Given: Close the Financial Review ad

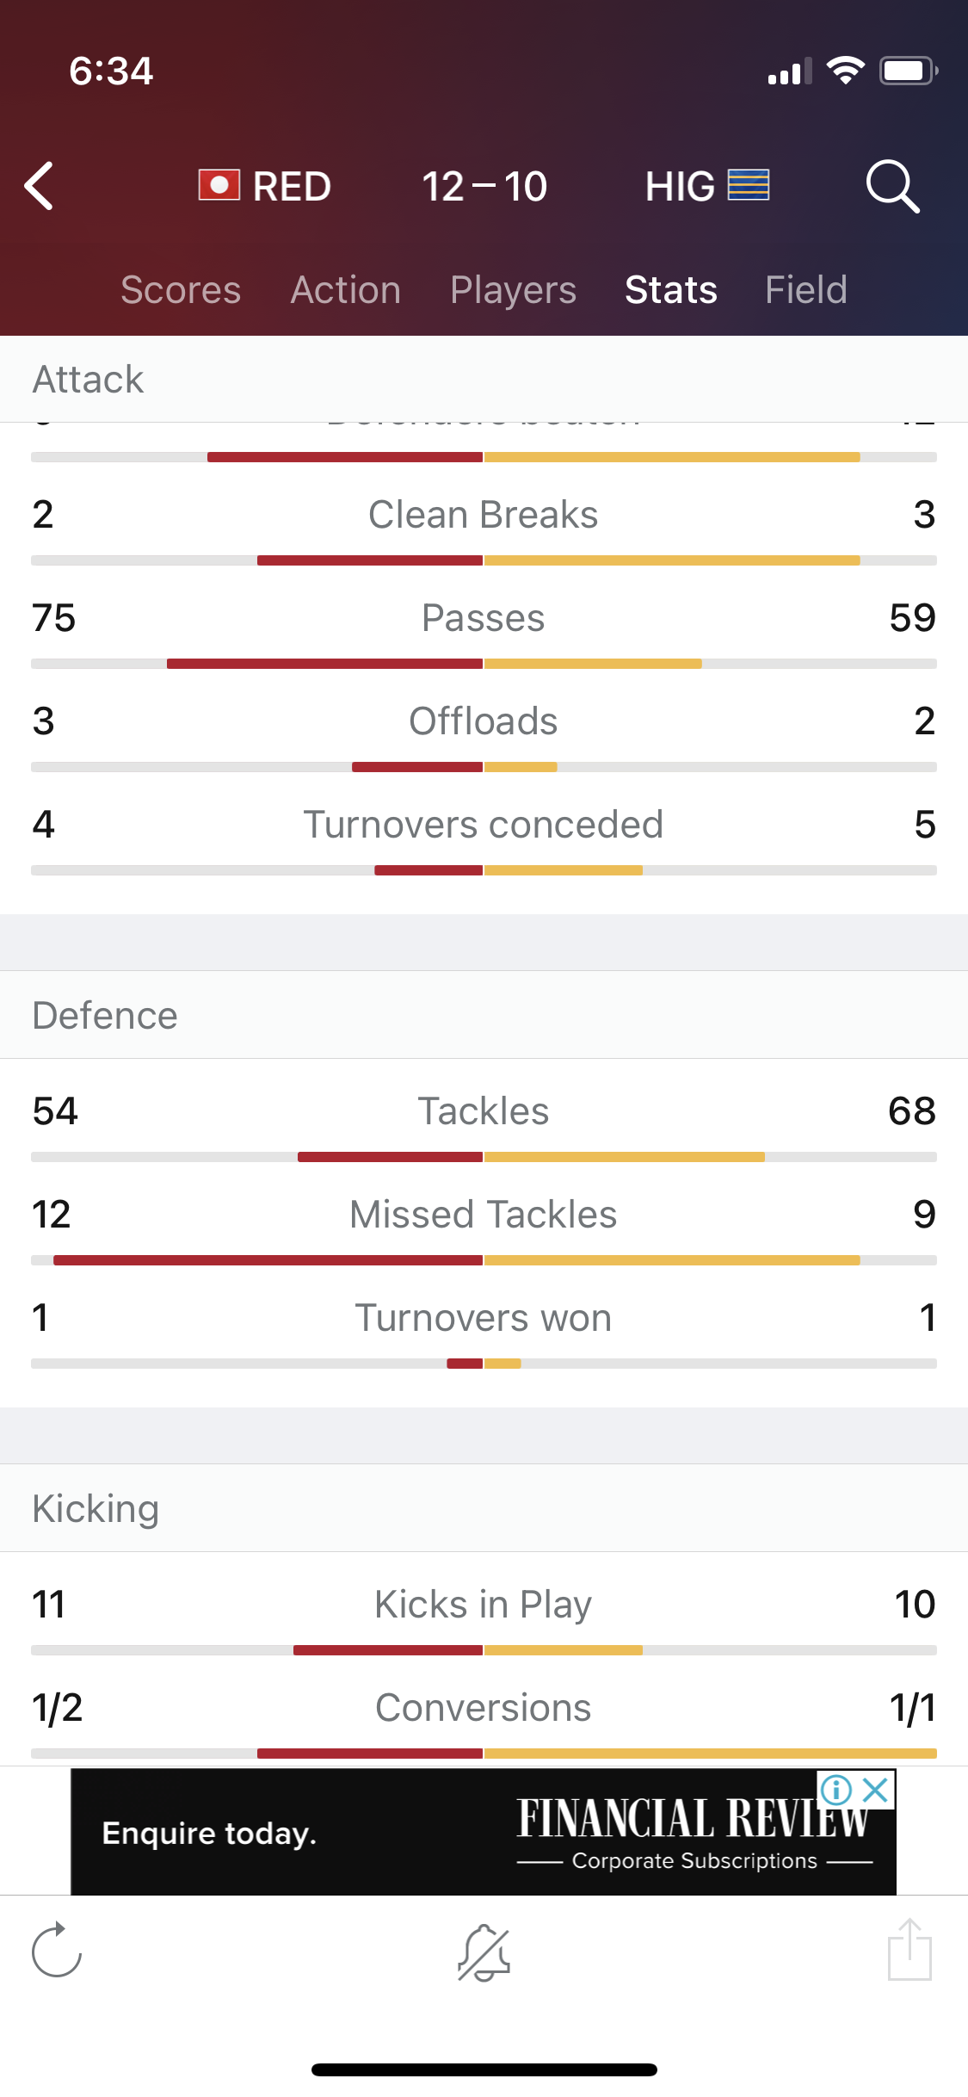Looking at the screenshot, I should [876, 1791].
